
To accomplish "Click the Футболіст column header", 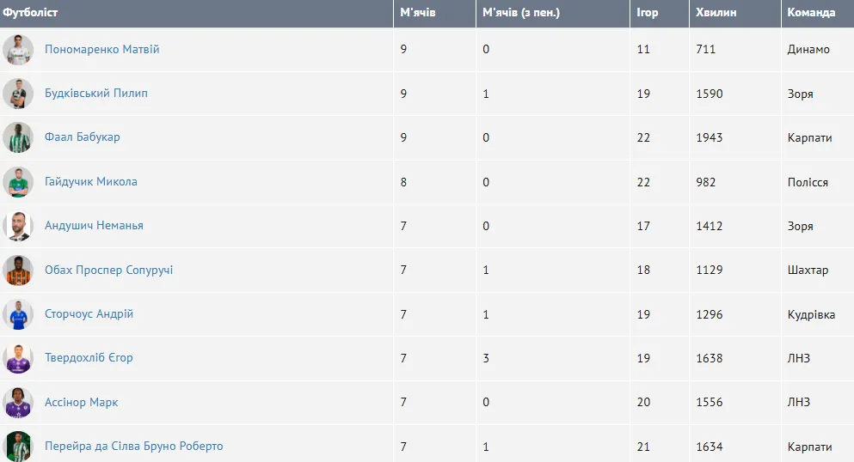I will (31, 13).
